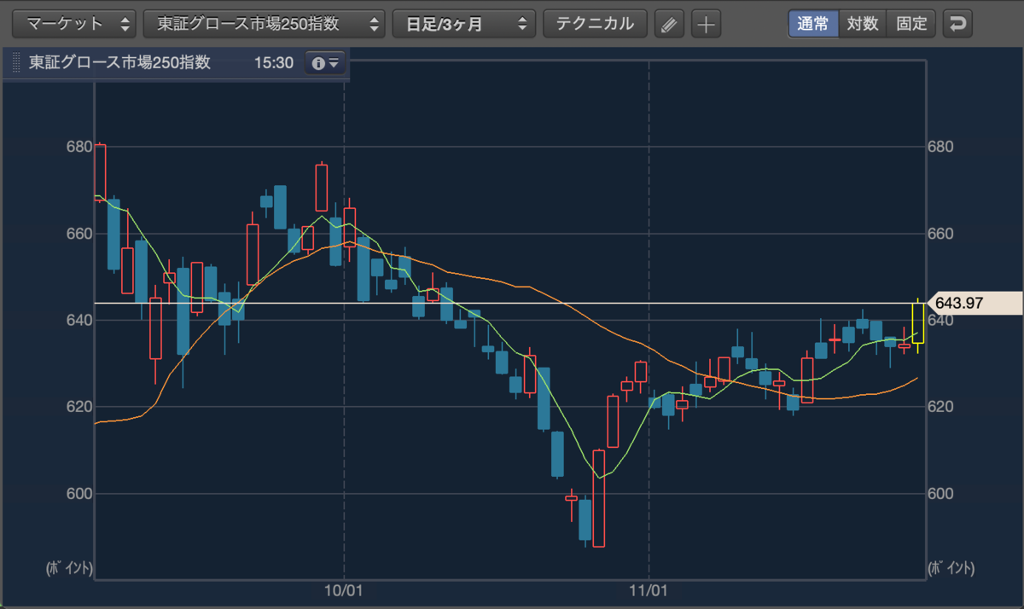Screen dimensions: 1024x609
Task: Click the 680 label on right price axis
Action: (941, 147)
